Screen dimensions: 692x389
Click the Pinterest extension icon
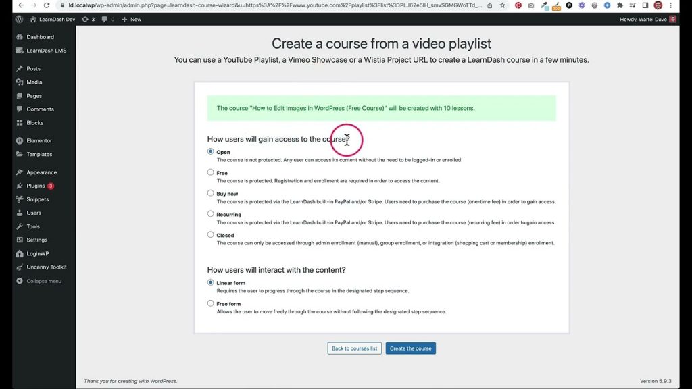[518, 5]
